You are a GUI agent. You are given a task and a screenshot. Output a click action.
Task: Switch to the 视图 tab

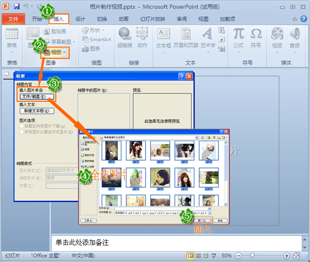tap(204, 19)
